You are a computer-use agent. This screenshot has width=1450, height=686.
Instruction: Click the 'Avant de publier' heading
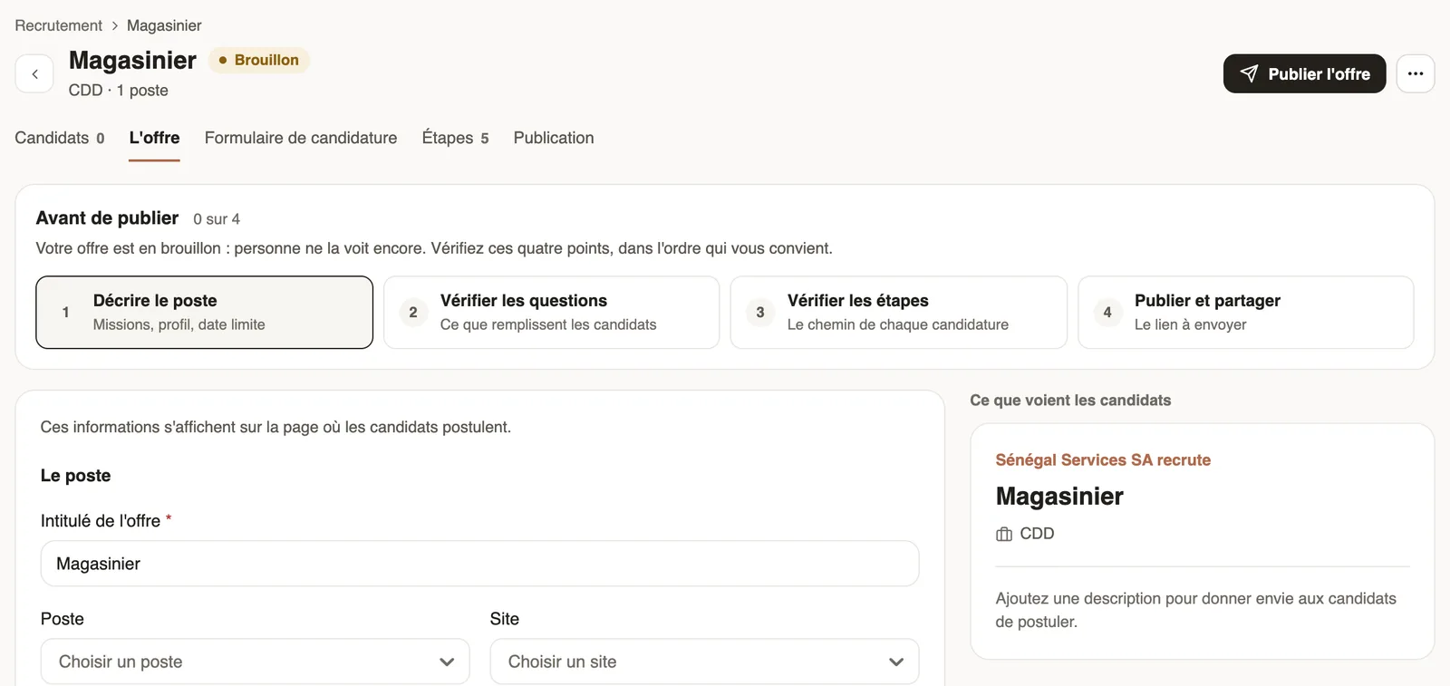[107, 218]
